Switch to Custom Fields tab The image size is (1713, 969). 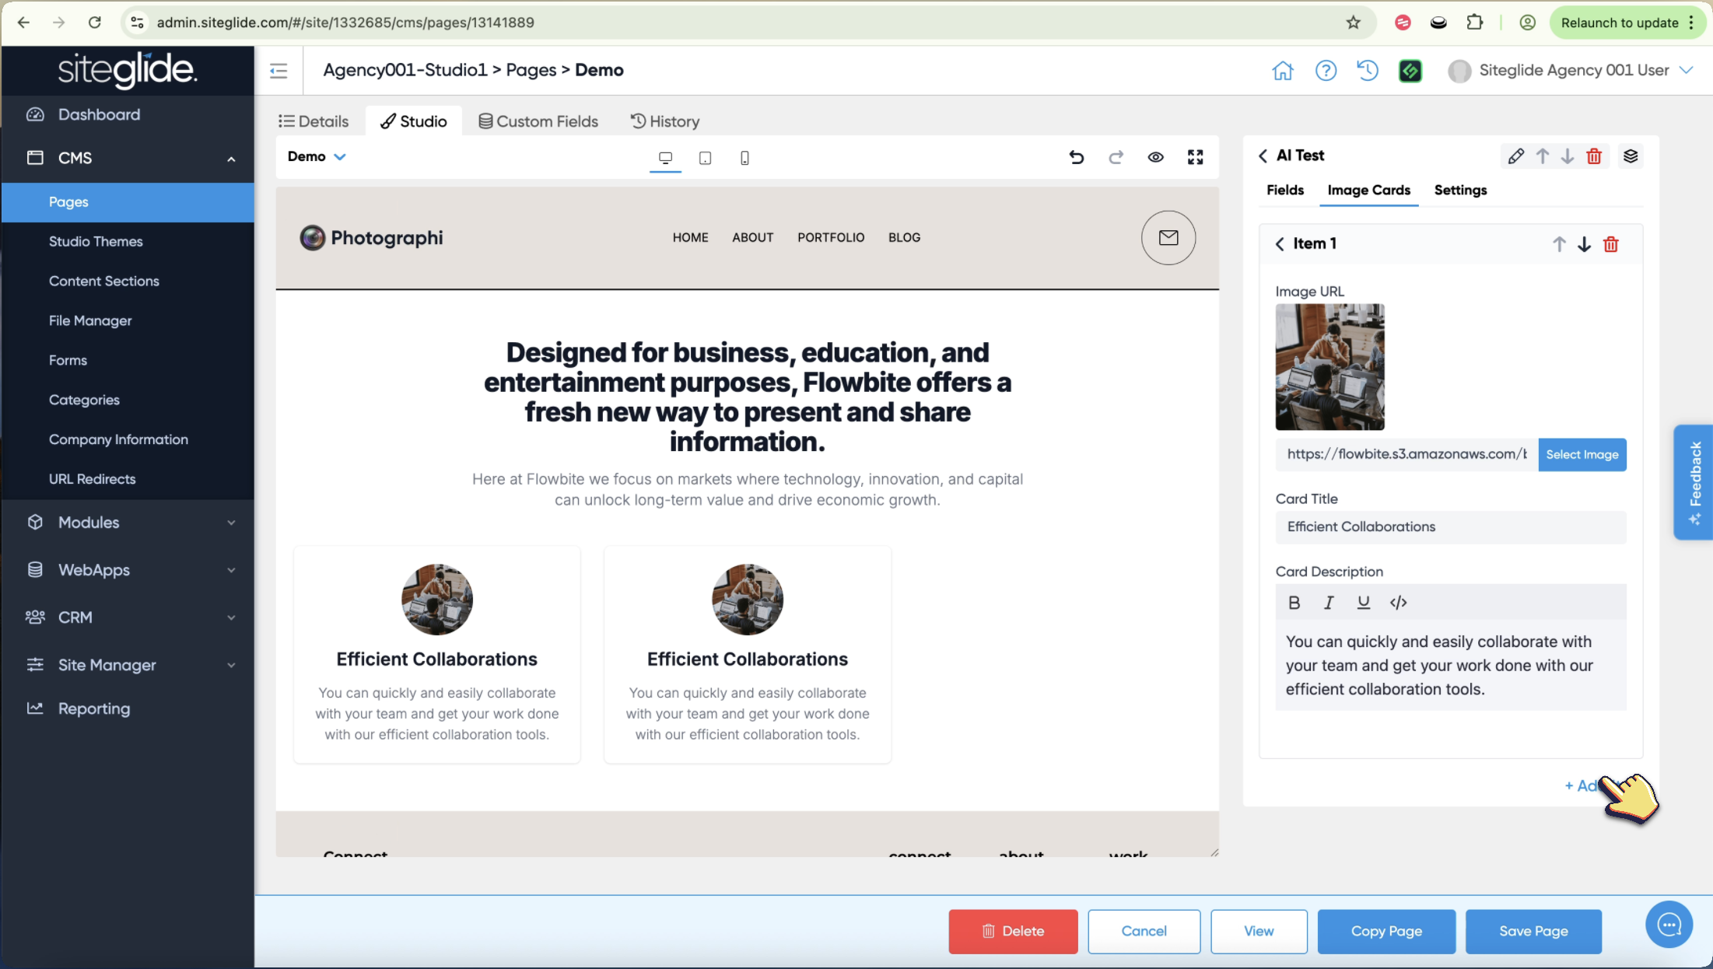pos(538,121)
